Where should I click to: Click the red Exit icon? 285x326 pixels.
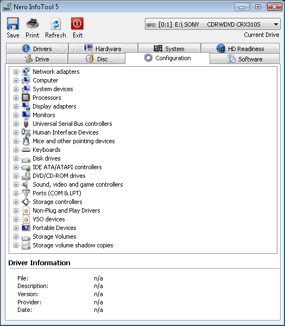[x=77, y=23]
